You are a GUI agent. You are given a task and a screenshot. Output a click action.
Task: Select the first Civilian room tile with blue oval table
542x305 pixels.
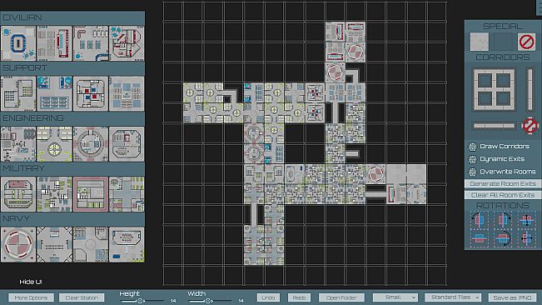pyautogui.click(x=18, y=43)
